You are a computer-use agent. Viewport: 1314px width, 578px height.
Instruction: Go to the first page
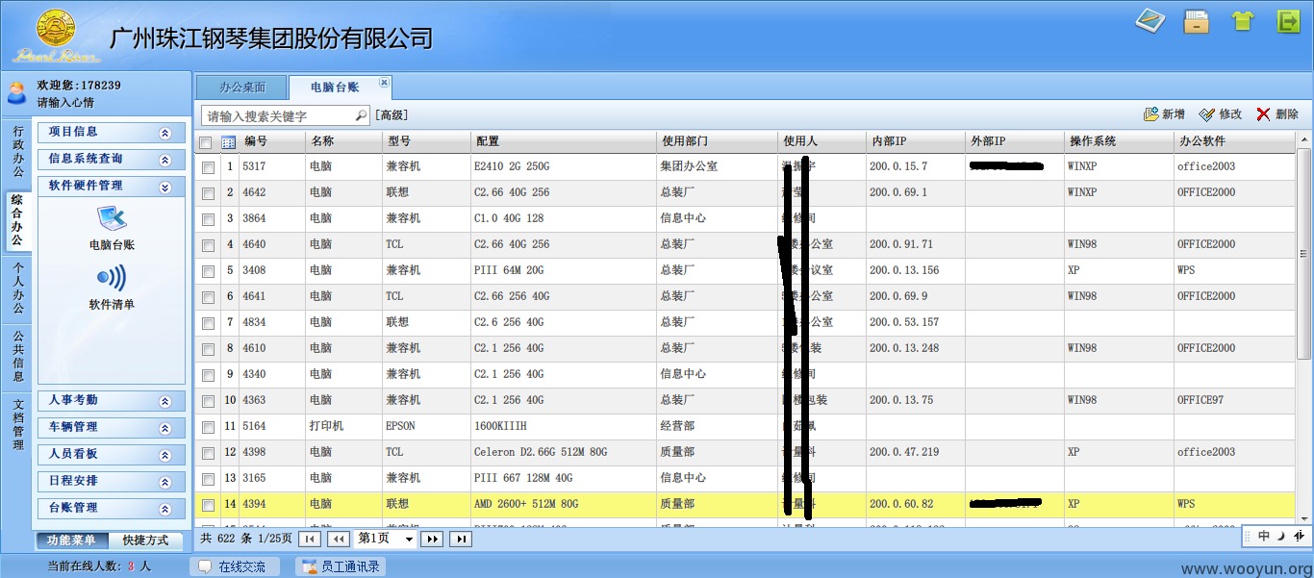tap(309, 540)
